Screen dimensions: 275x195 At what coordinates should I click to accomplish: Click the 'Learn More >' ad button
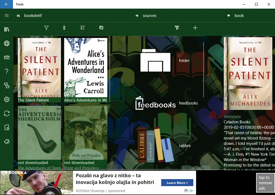tap(177, 183)
